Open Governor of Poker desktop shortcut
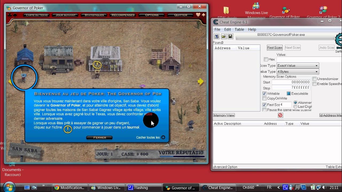This screenshot has height=192, width=342. point(285,12)
